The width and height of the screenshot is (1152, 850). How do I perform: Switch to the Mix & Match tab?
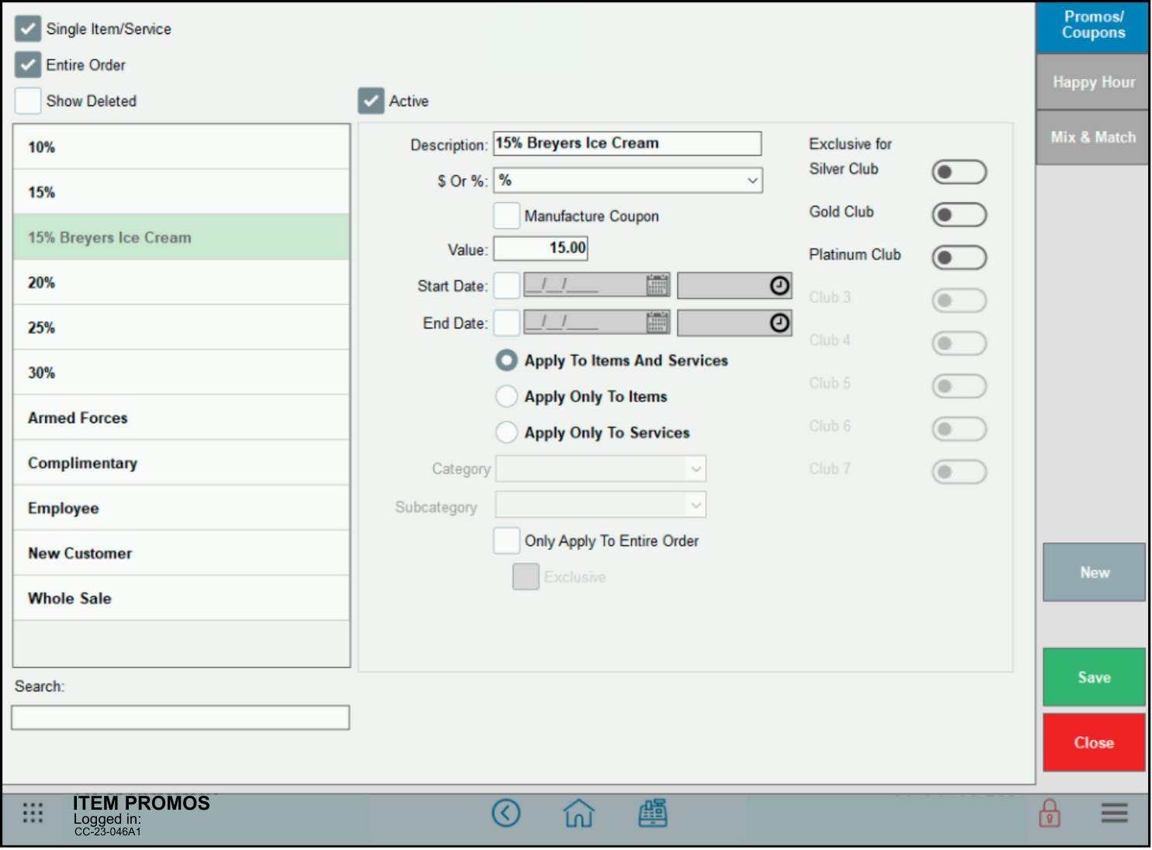1093,137
